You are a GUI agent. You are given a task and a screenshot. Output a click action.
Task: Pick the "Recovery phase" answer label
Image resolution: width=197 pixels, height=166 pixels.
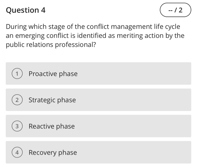coord(53,153)
